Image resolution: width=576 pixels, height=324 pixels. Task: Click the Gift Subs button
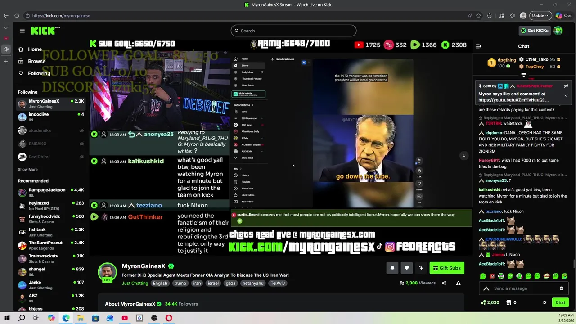coord(447,268)
